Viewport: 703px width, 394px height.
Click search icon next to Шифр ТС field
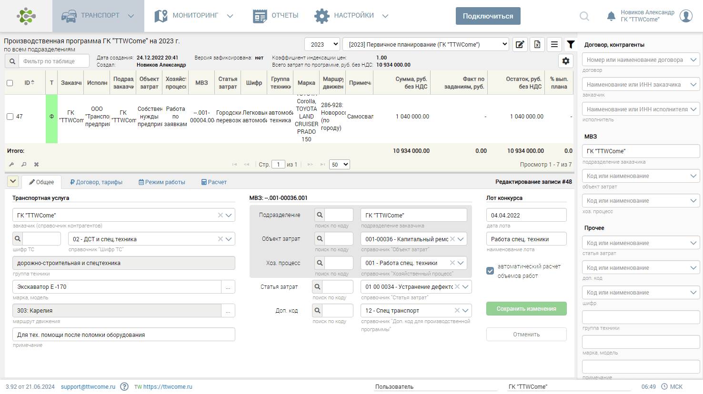[x=18, y=239]
